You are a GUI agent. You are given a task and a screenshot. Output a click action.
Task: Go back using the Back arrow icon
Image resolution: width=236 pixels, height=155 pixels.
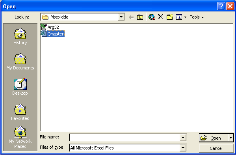tap(131, 17)
